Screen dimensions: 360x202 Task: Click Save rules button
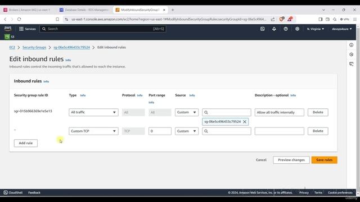pyautogui.click(x=324, y=160)
